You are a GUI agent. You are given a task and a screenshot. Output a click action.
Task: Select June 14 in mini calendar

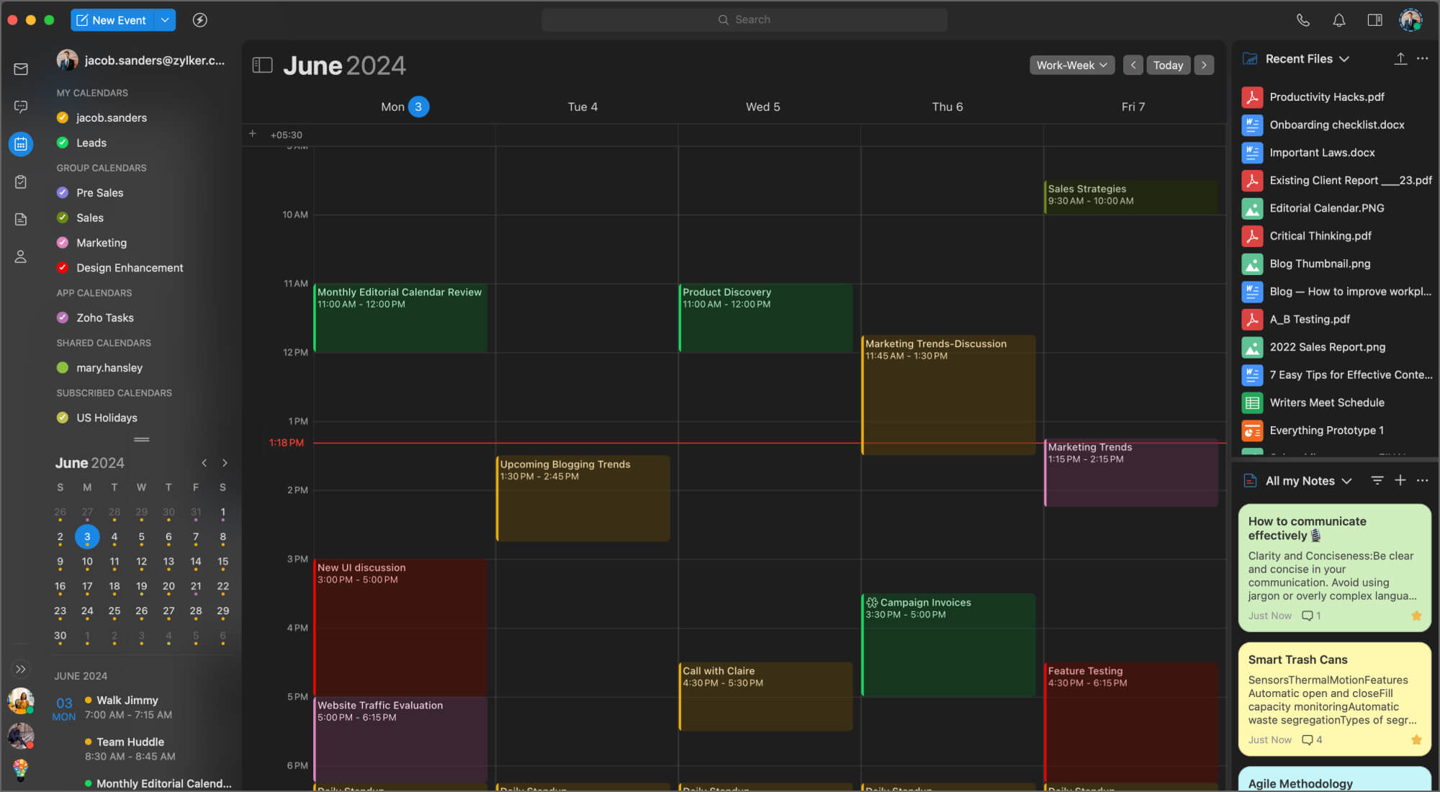[x=196, y=562]
